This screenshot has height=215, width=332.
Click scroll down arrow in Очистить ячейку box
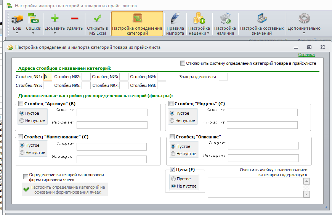pos(306,194)
